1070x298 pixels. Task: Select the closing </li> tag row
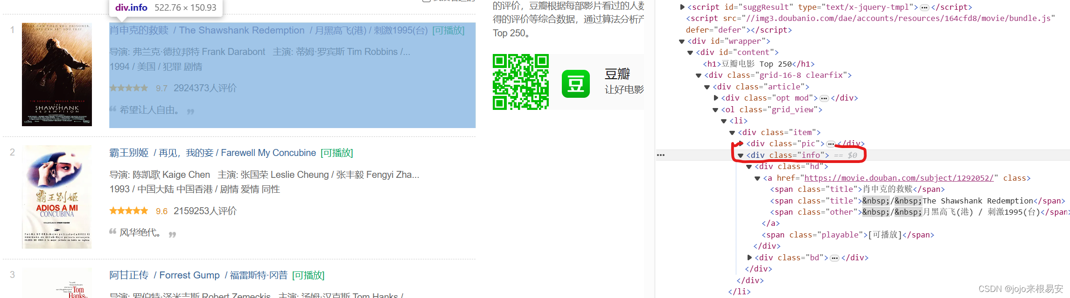pyautogui.click(x=739, y=292)
